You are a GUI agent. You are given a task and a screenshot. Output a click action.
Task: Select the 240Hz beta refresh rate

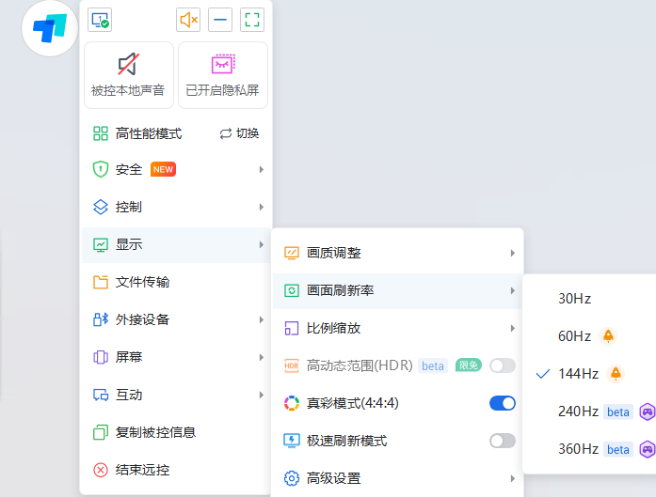tap(589, 412)
